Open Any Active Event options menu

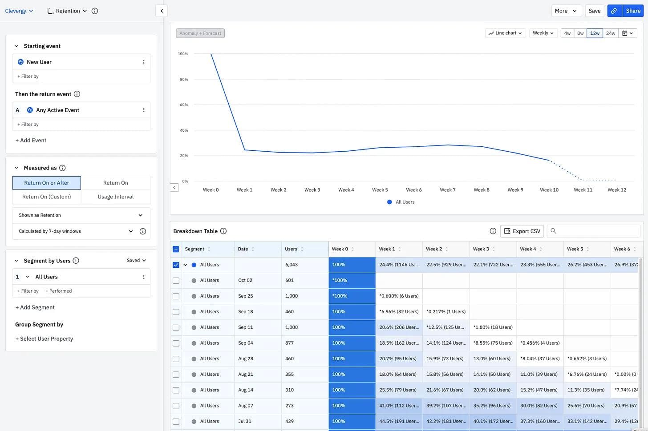[x=144, y=110]
